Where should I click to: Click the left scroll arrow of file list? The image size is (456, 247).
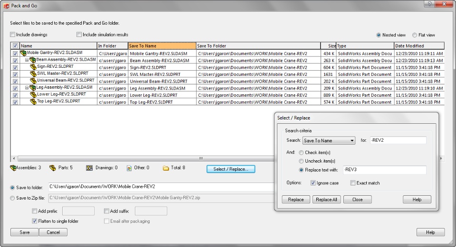[14, 158]
